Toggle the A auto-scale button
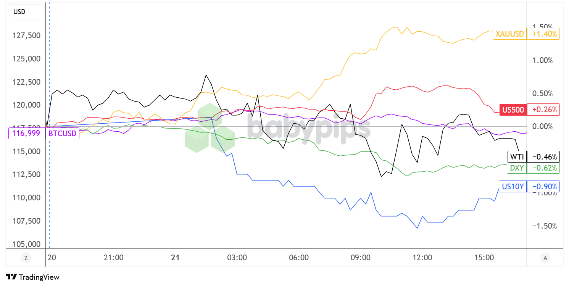The height and width of the screenshot is (287, 569). click(x=545, y=258)
